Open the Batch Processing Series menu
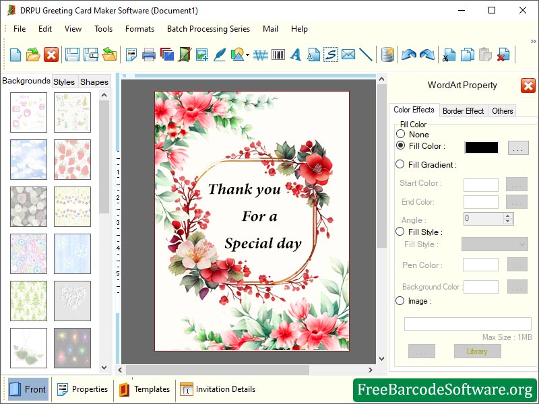Screen dimensions: 539x404 [x=208, y=29]
